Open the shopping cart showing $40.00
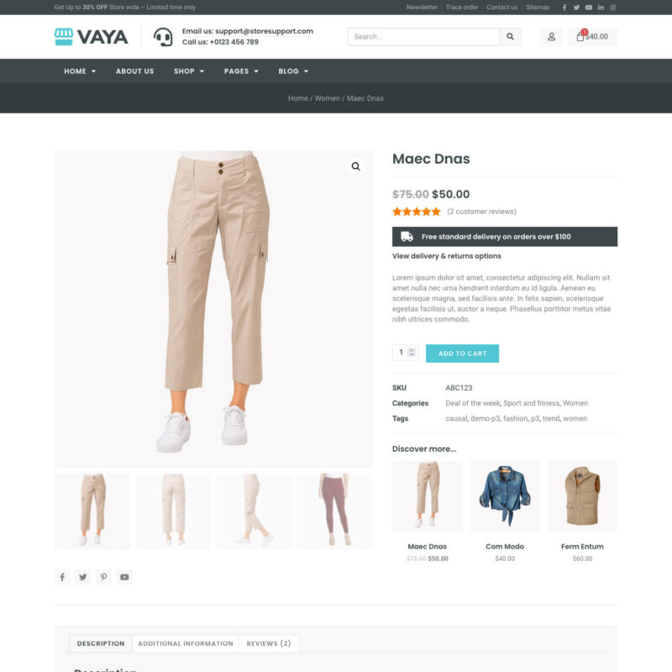The image size is (672, 672). (592, 36)
